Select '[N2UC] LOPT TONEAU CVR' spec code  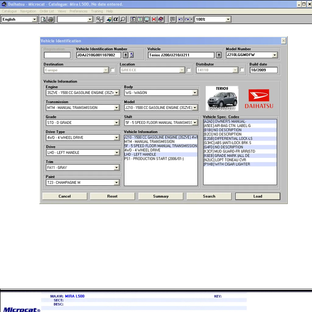point(240,160)
